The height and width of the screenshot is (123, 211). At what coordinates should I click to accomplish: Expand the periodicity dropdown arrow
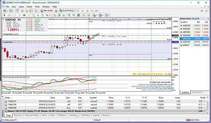point(103,15)
